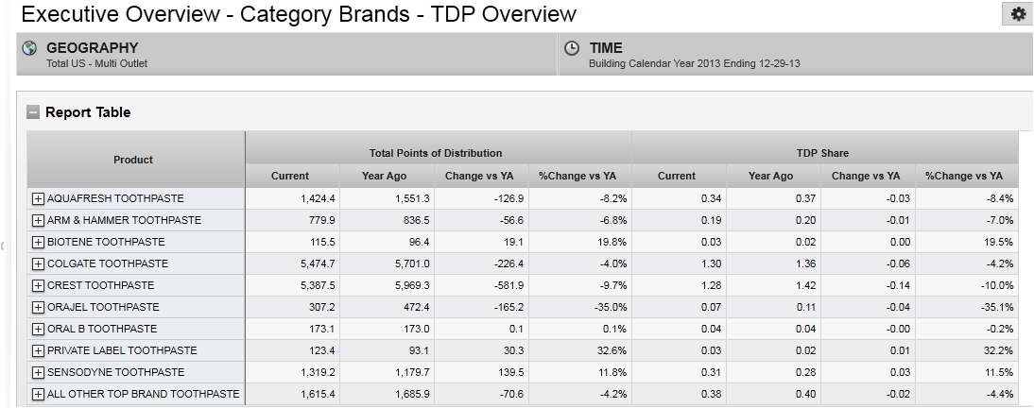Expand the BIOTENE TOOTHPASTE row

[x=39, y=242]
